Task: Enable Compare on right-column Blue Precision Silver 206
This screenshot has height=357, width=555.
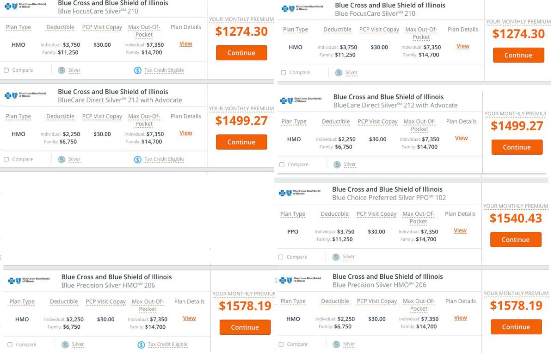Action: [x=281, y=344]
